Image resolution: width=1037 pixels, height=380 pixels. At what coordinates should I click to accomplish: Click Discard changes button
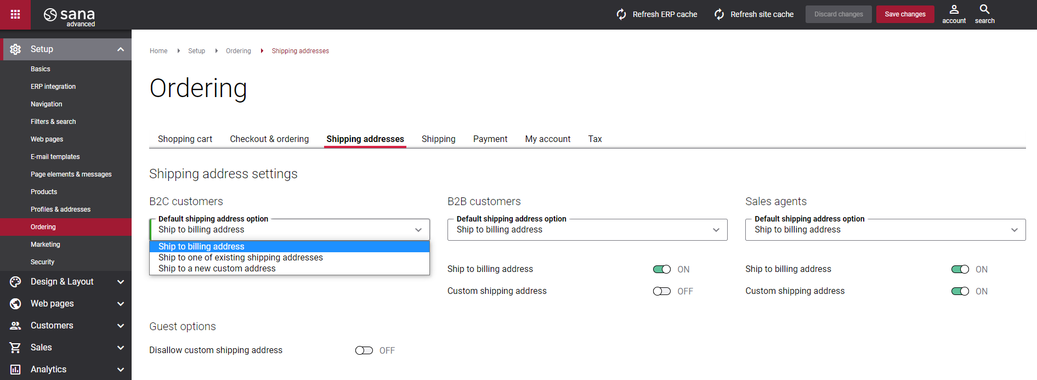point(838,14)
